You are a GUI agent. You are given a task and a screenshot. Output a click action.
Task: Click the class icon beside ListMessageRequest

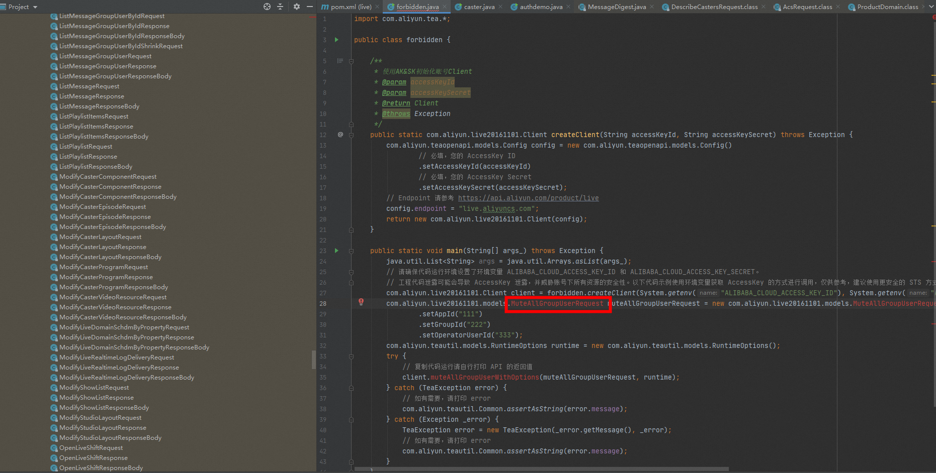[54, 86]
